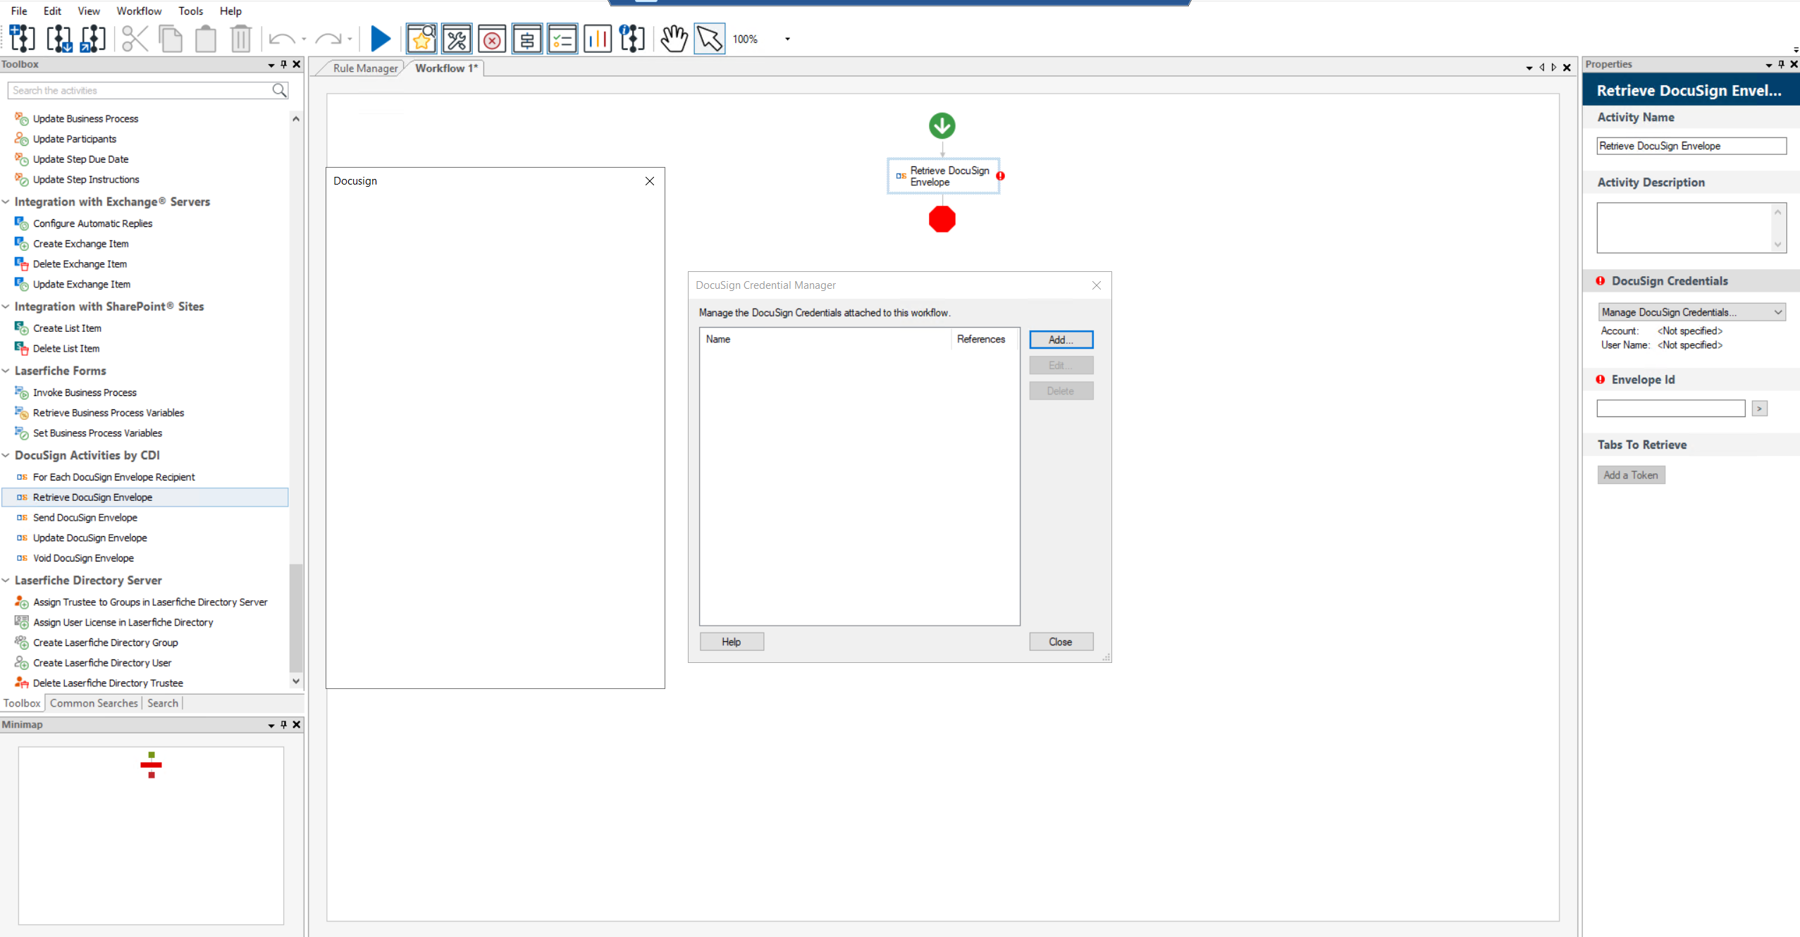Open the Manage DocuSign Credentials dropdown

1691,312
